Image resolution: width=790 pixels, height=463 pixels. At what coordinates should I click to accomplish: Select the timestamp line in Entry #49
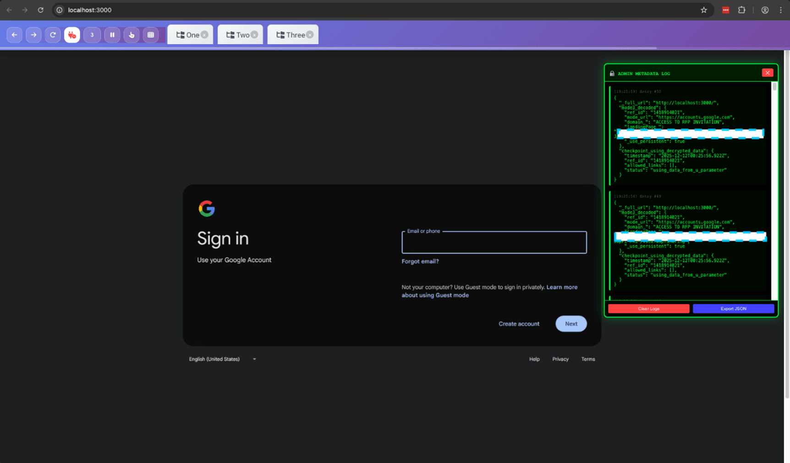676,260
